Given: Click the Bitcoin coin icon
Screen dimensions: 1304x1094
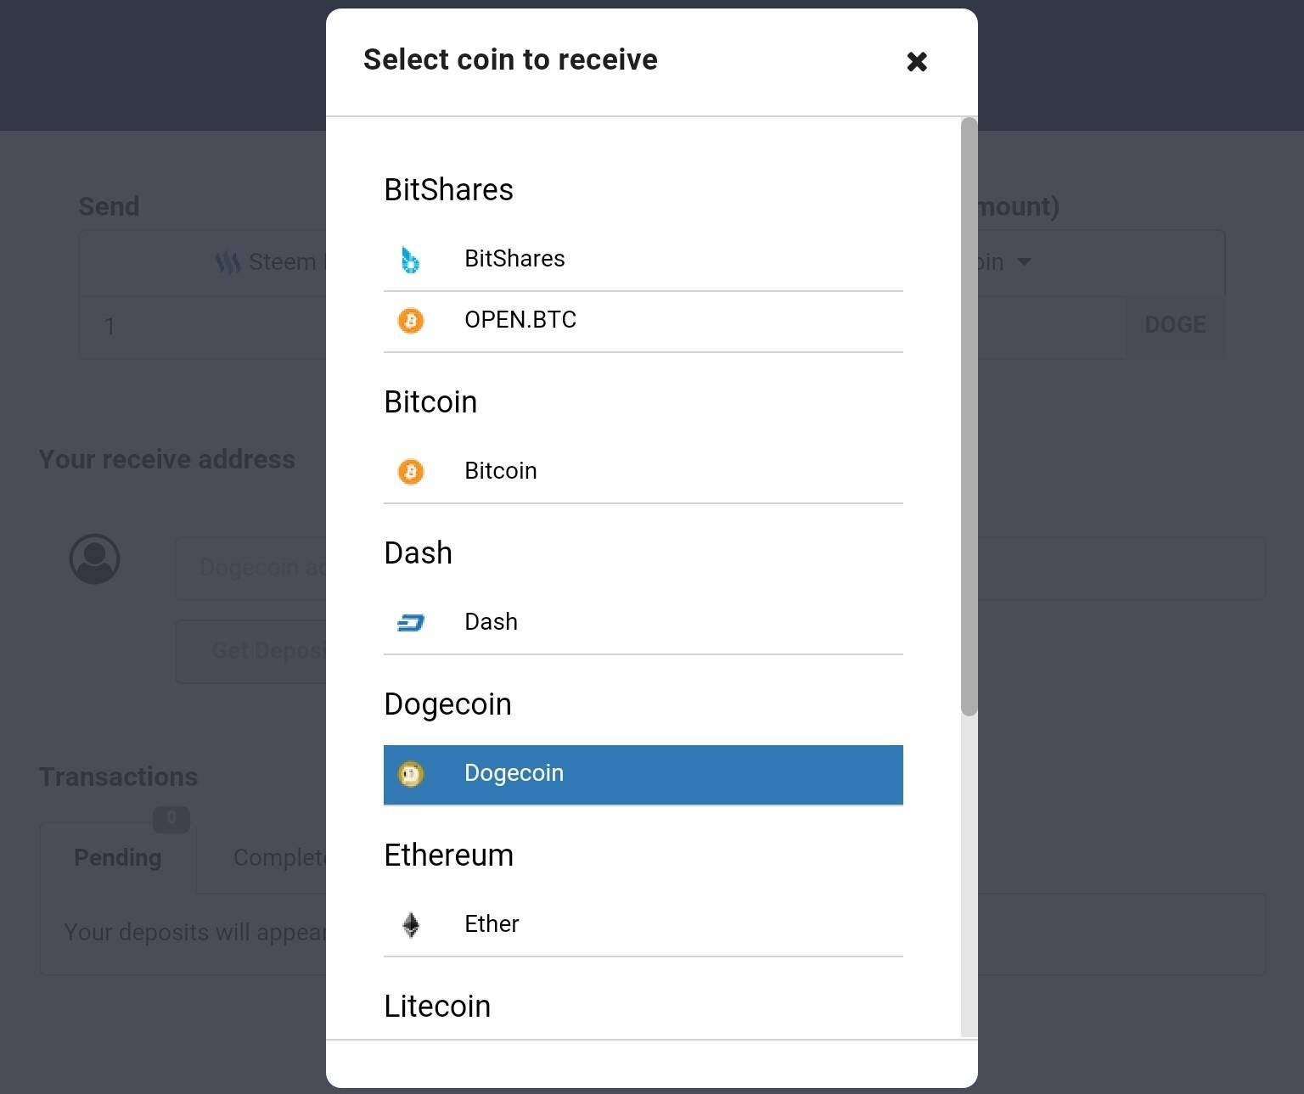Looking at the screenshot, I should pyautogui.click(x=411, y=472).
